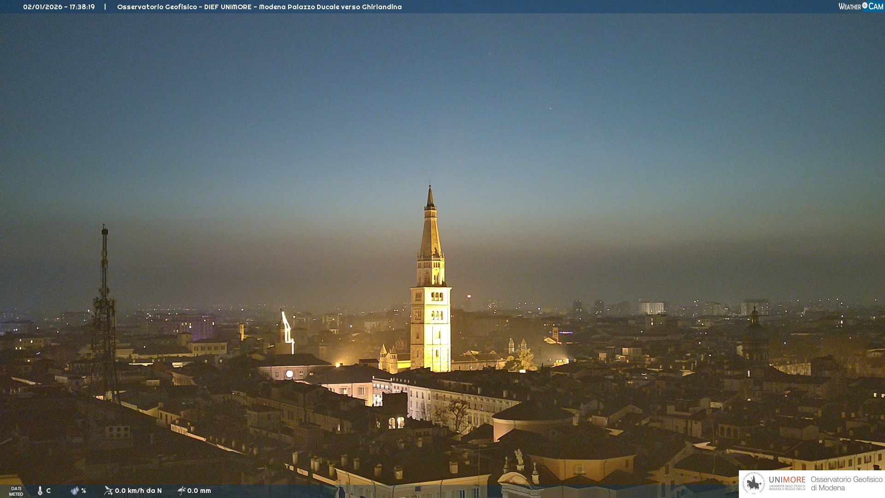885x498 pixels.
Task: Click the wind vane icon
Action: (x=108, y=491)
